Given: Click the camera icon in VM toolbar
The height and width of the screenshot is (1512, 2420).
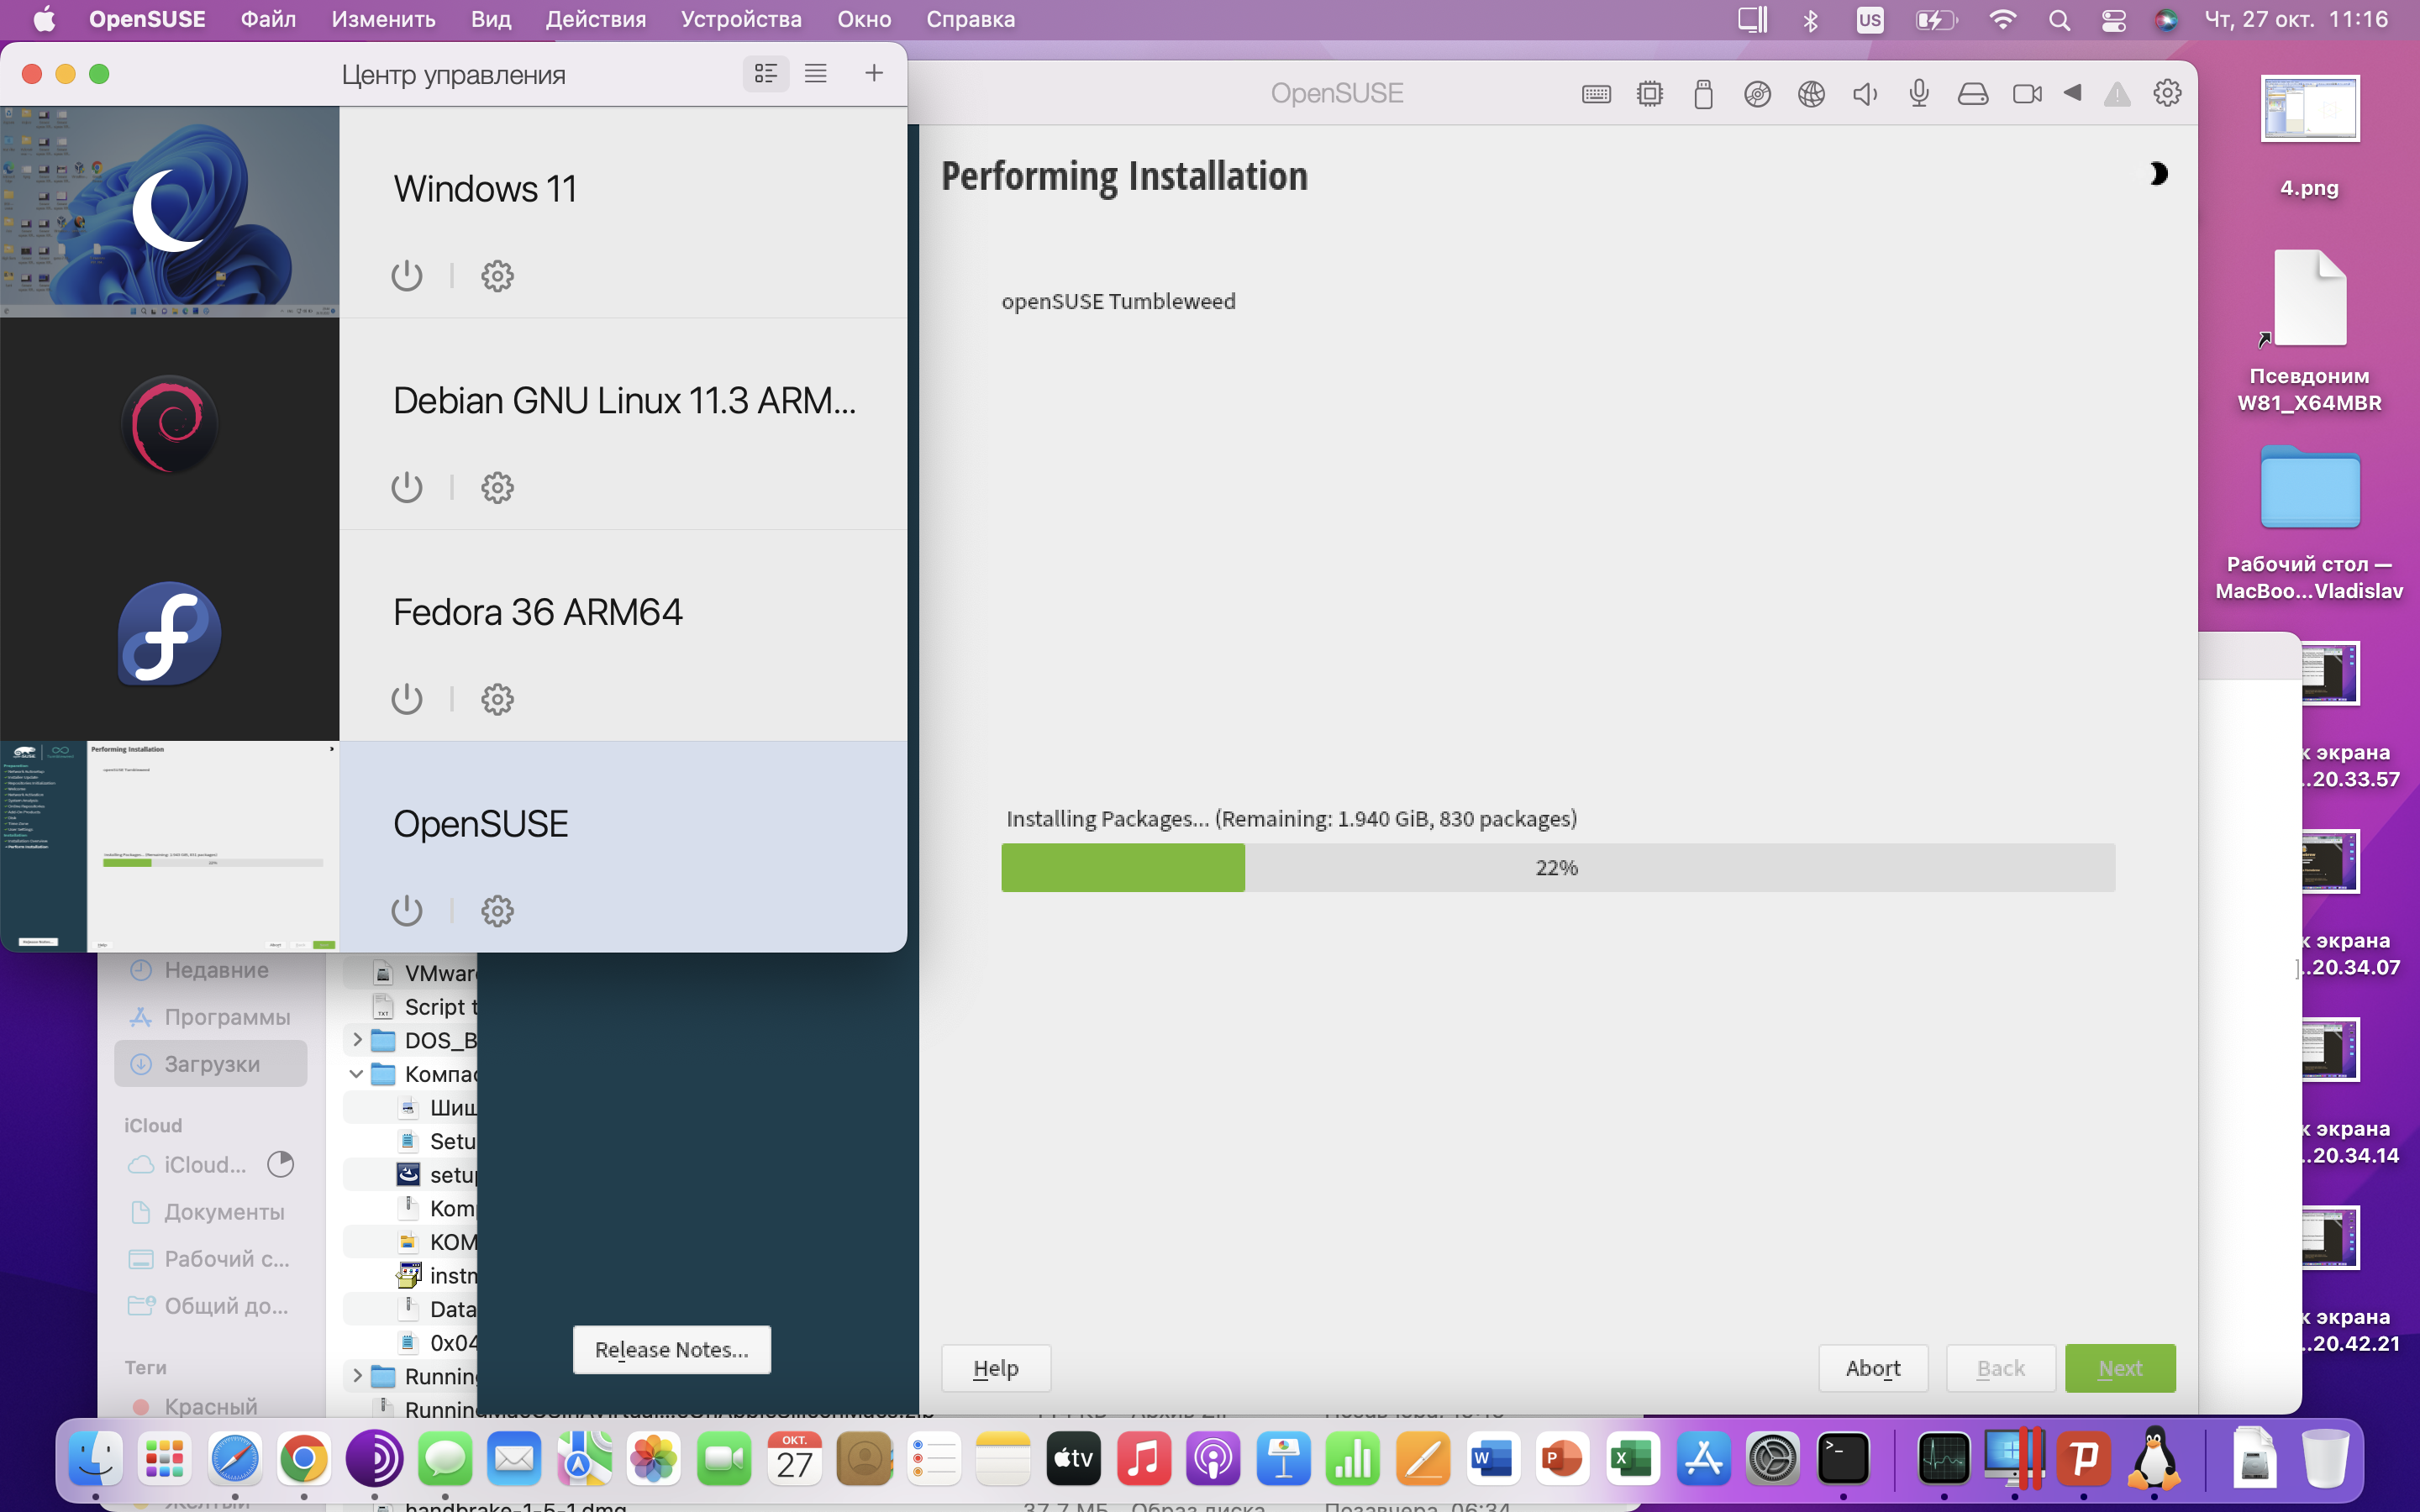Looking at the screenshot, I should [2027, 94].
